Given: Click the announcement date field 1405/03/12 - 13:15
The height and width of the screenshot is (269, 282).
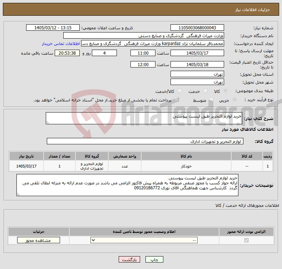Looking at the screenshot, I should pos(53,28).
